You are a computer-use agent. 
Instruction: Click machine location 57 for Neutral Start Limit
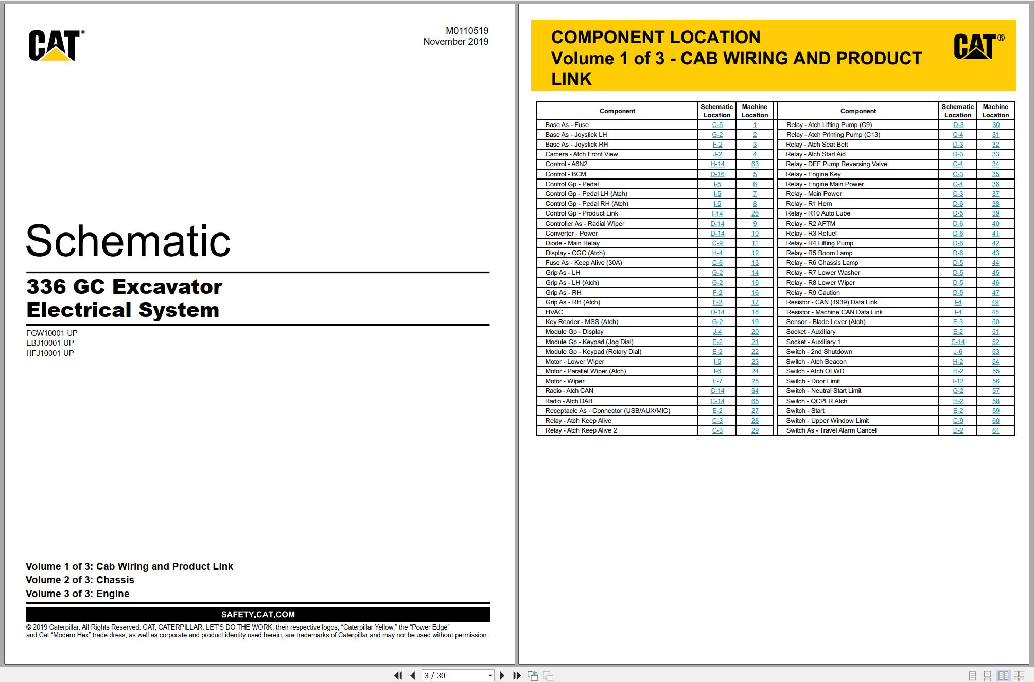[x=995, y=391]
